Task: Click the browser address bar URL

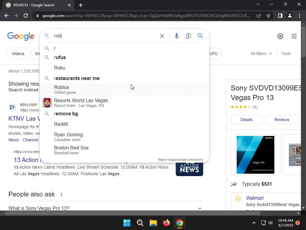Action: [146, 16]
